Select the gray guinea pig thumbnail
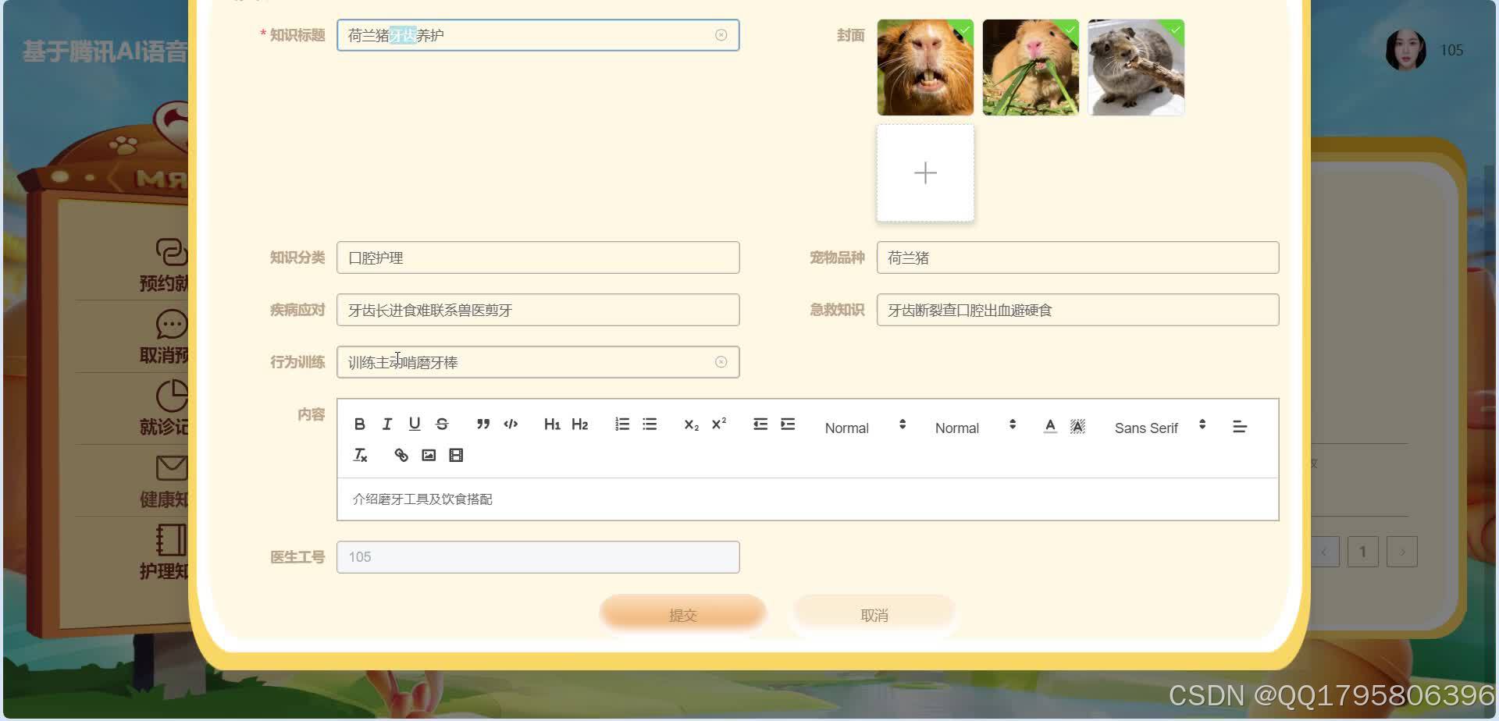This screenshot has height=721, width=1499. pyautogui.click(x=1136, y=67)
